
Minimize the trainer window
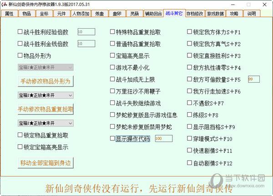tap(233, 5)
